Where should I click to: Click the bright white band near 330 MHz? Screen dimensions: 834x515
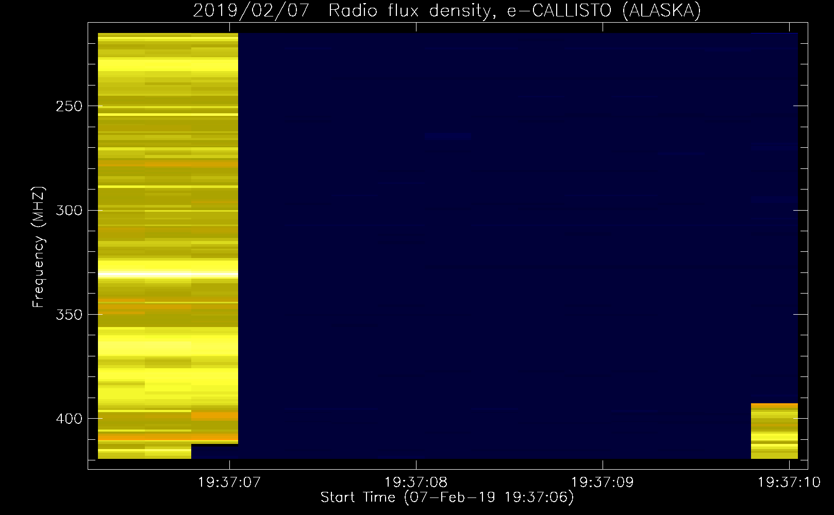168,274
